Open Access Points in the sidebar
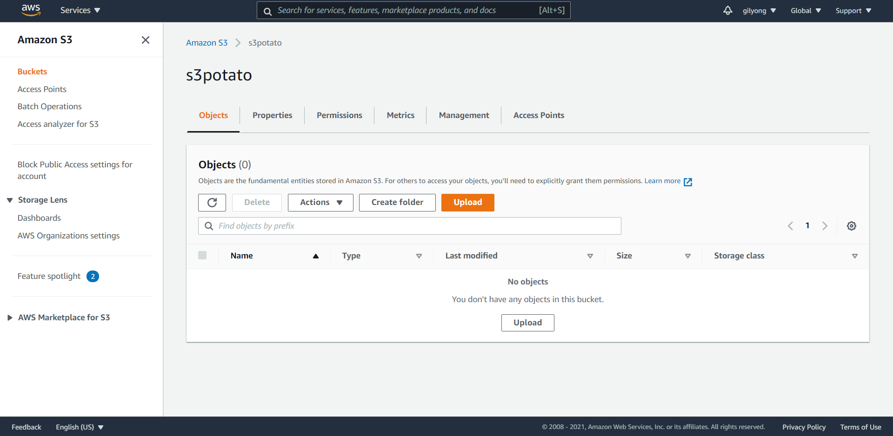Image resolution: width=893 pixels, height=436 pixels. [42, 89]
